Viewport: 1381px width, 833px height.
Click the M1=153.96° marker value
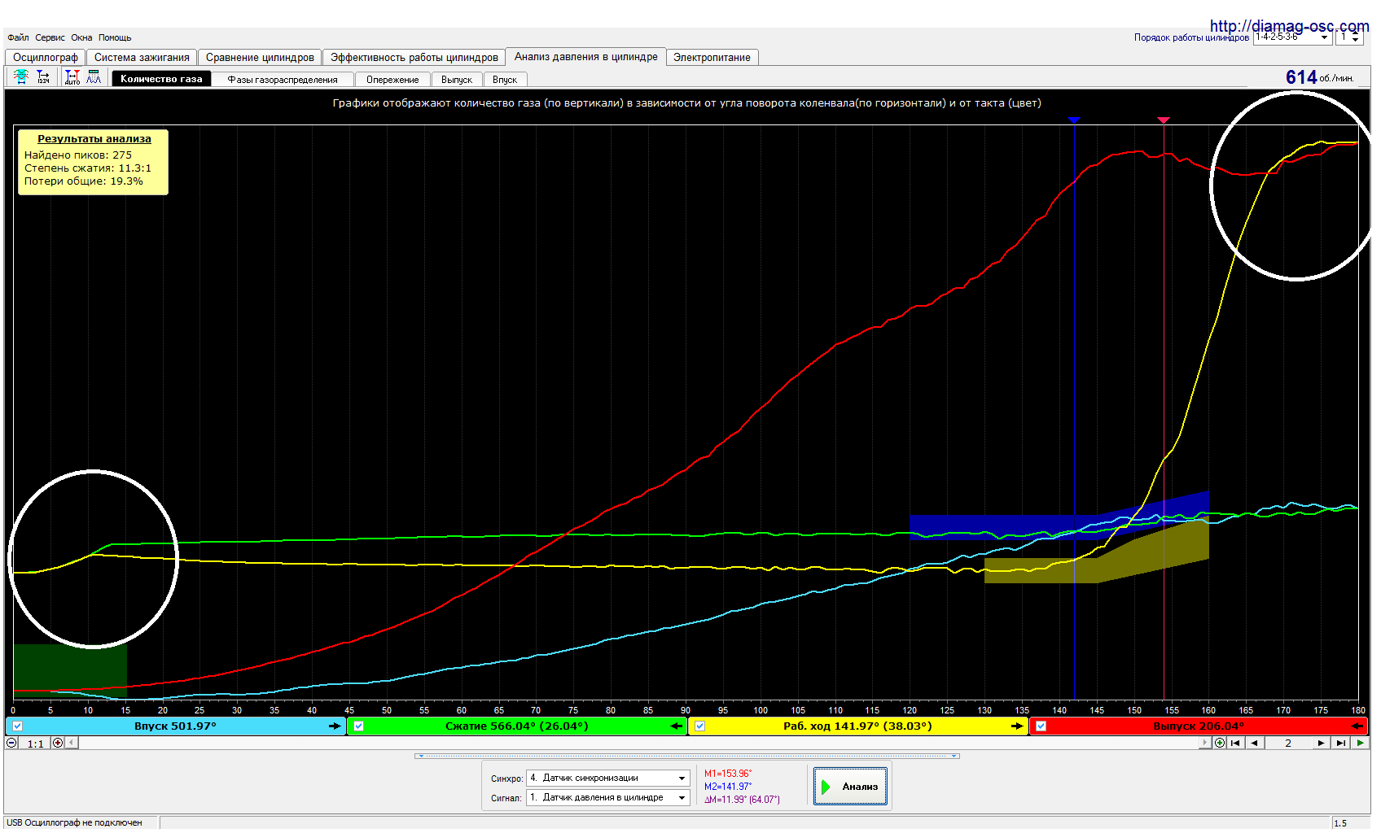point(728,774)
